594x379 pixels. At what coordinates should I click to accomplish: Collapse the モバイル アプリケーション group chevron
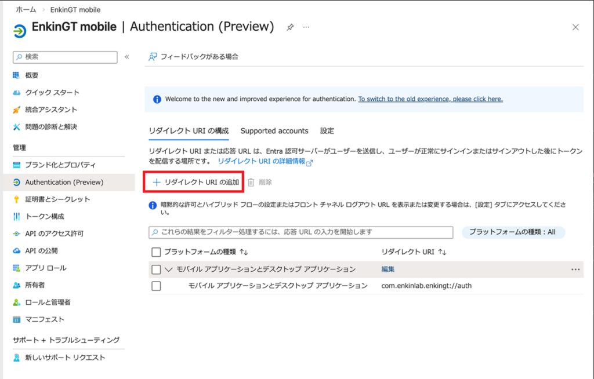pos(169,269)
